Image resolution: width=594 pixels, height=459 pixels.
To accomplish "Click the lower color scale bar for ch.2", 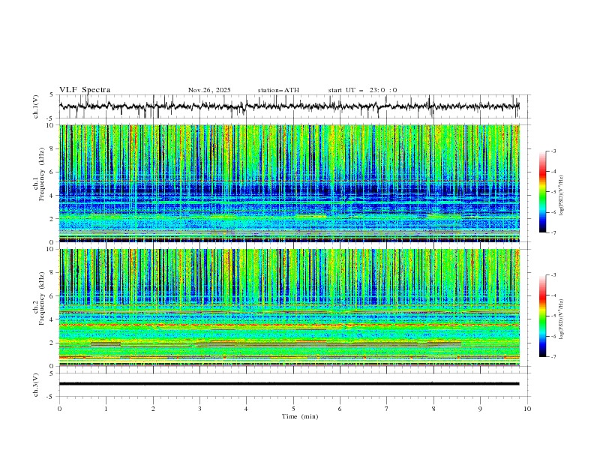I will click(x=543, y=316).
